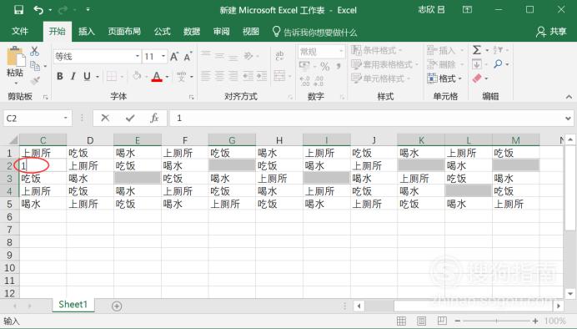
Task: Open the 条件格式 conditional formatting dropdown
Action: coord(376,50)
